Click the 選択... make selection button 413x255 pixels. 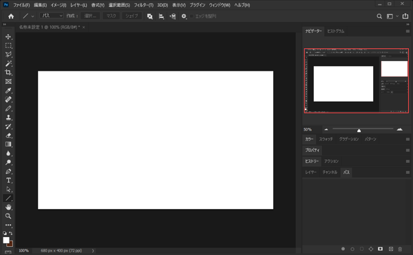tap(90, 16)
